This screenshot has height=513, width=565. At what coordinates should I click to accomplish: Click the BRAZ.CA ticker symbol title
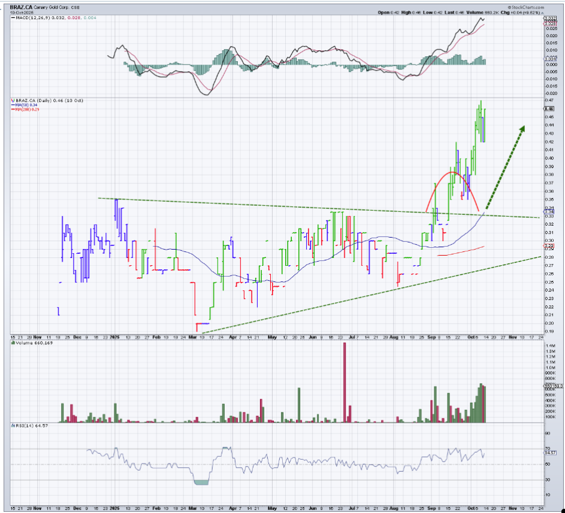(21, 7)
